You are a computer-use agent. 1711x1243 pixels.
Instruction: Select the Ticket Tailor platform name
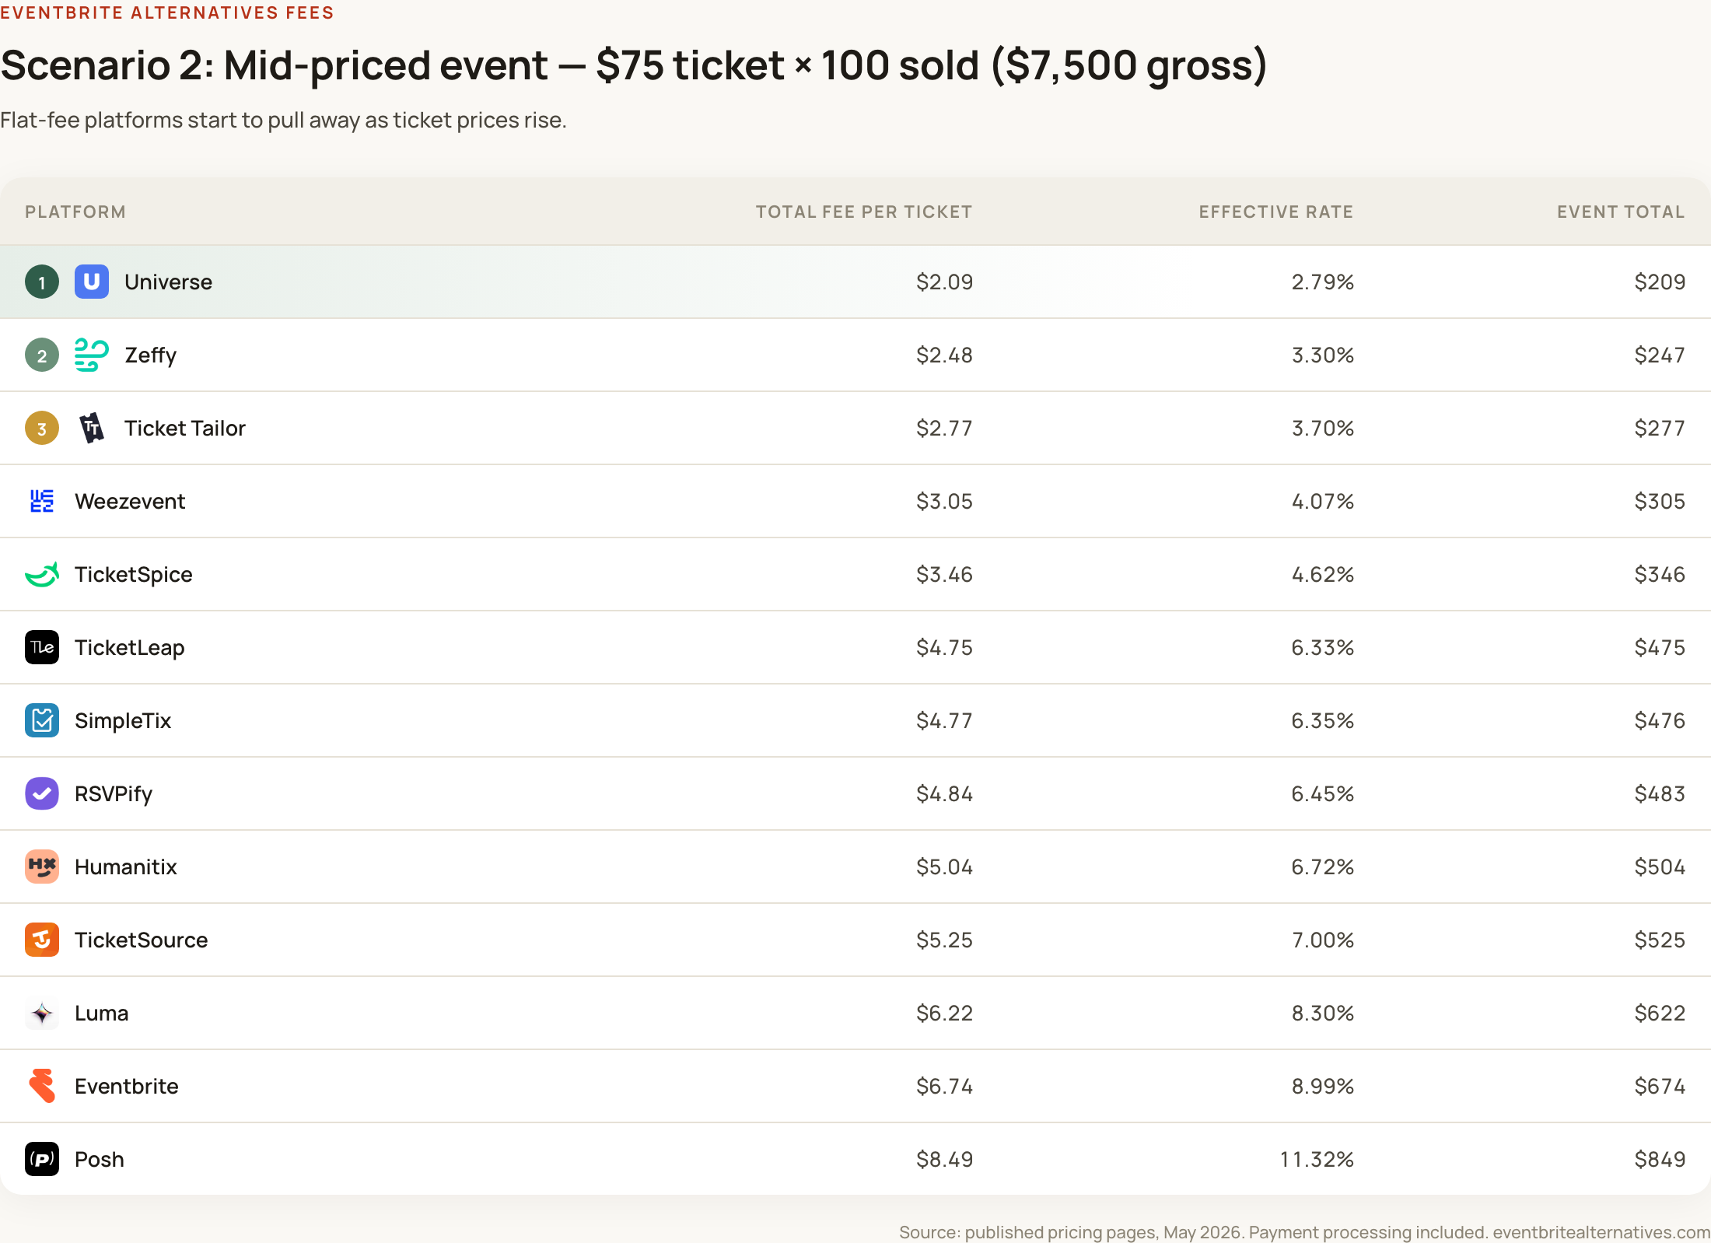(x=185, y=428)
